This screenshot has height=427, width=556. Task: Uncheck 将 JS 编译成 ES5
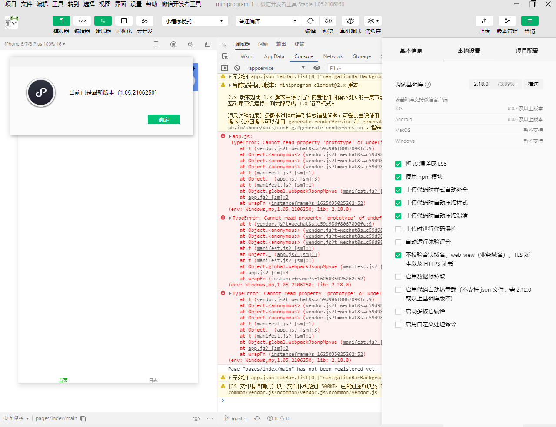(x=398, y=164)
